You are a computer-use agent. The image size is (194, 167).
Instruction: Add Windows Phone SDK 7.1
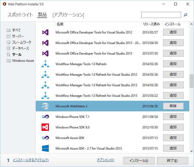(173, 117)
